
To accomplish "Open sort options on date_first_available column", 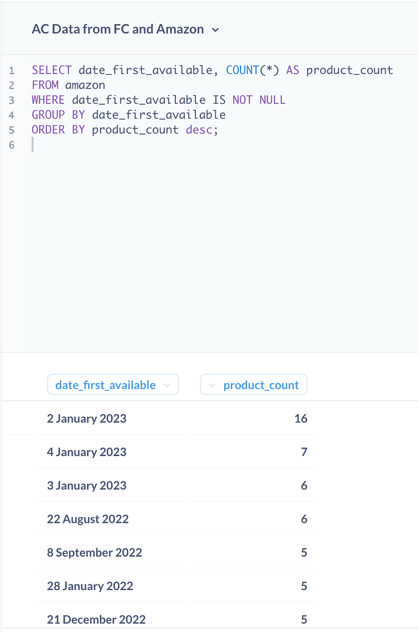I will click(166, 385).
